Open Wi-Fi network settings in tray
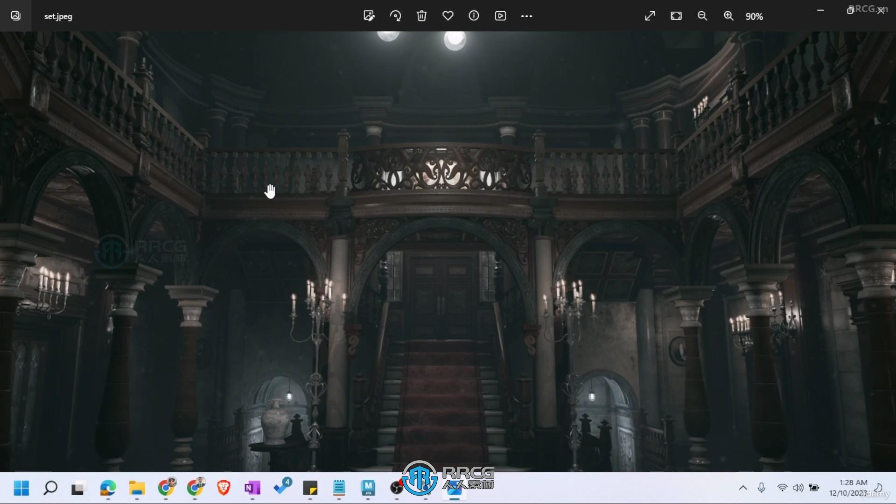The image size is (896, 504). point(782,488)
